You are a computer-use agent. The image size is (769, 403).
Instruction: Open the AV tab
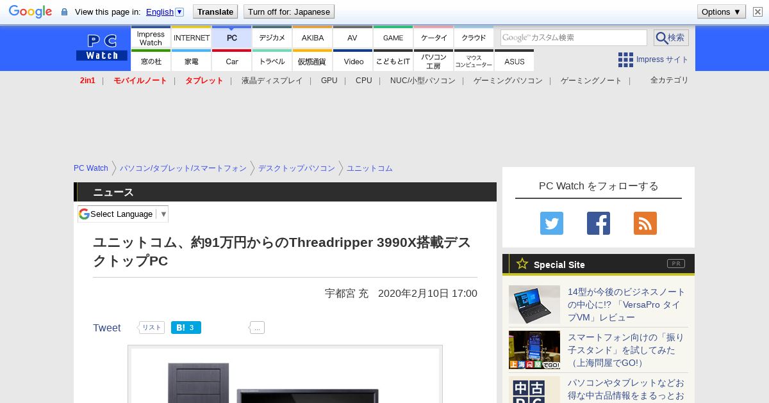[352, 38]
